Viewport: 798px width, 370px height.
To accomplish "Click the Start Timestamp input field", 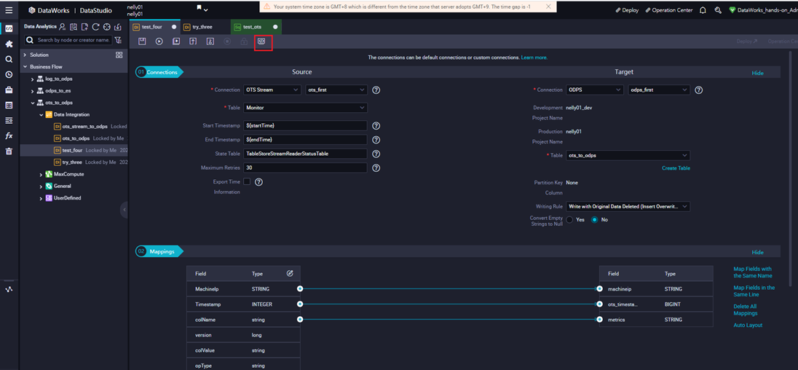I will click(x=305, y=126).
